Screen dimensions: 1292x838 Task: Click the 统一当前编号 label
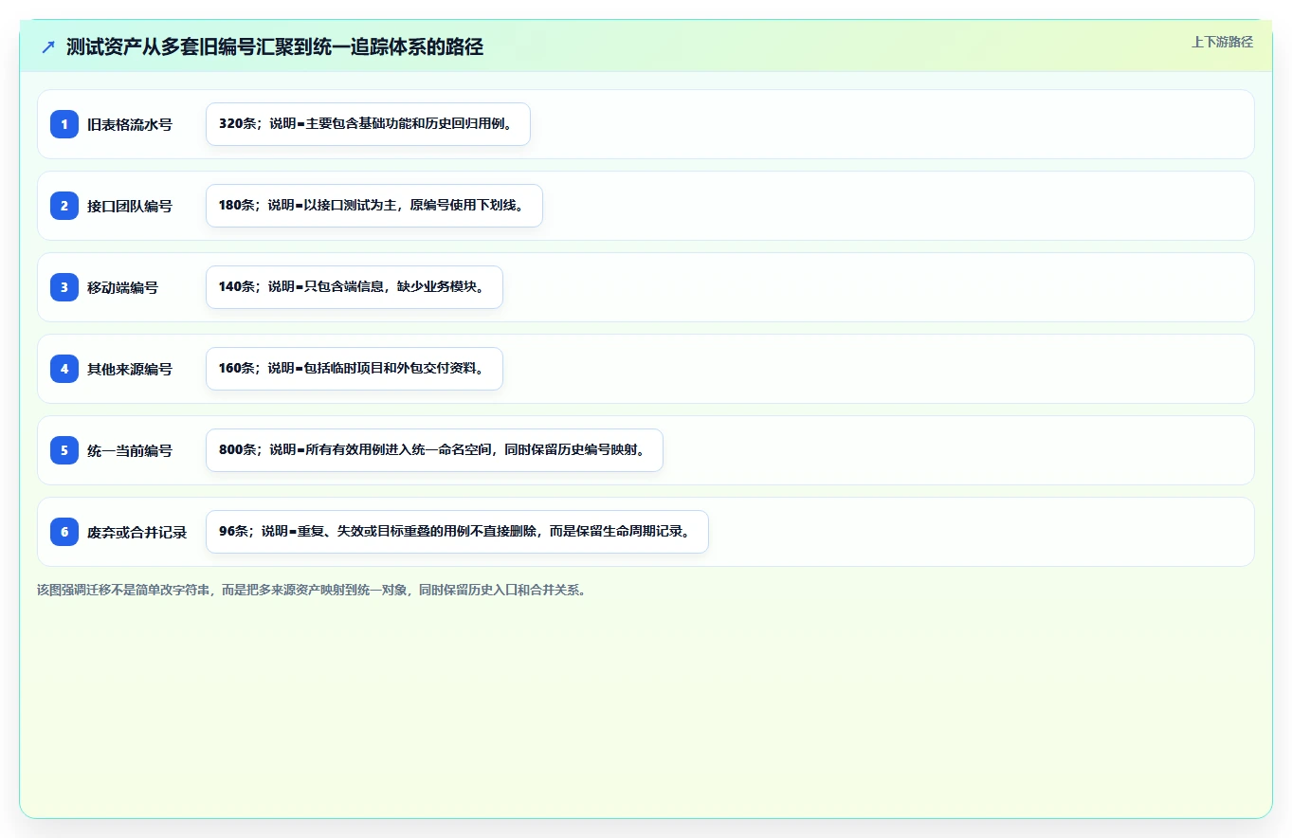(130, 450)
